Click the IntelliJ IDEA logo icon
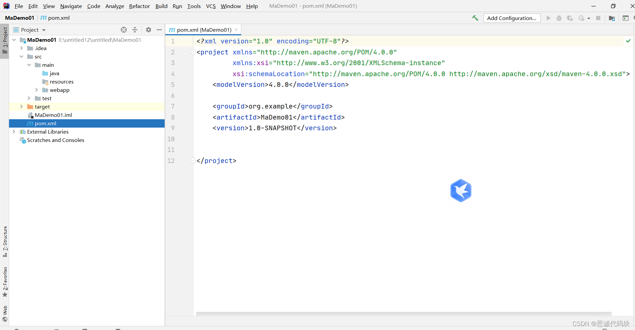This screenshot has width=635, height=330. pyautogui.click(x=6, y=6)
